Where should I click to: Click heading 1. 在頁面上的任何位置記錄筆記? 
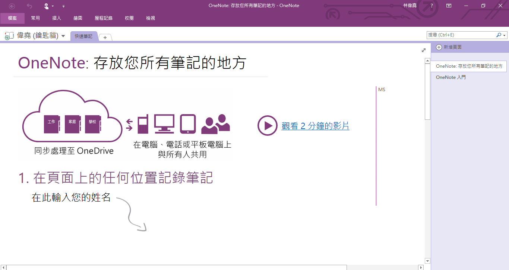pyautogui.click(x=116, y=178)
